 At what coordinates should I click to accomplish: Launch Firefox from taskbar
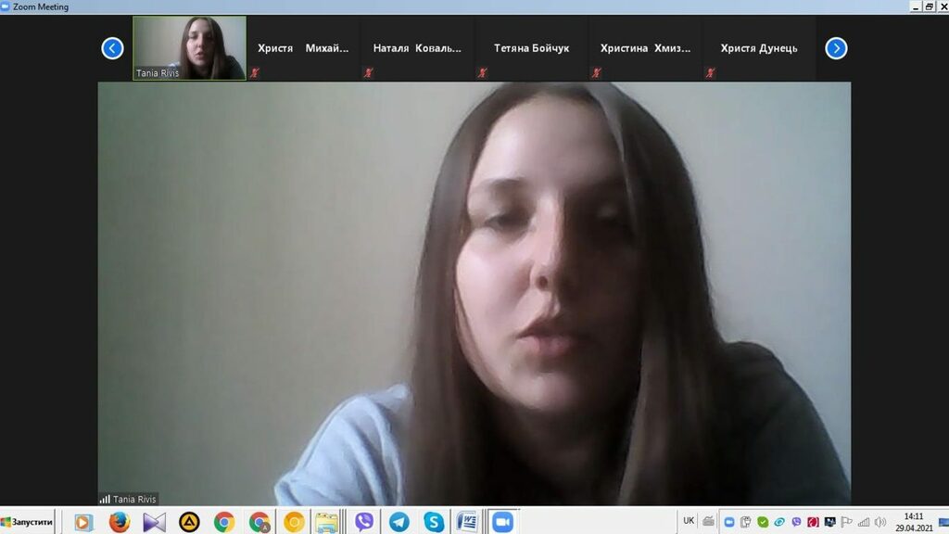click(120, 522)
